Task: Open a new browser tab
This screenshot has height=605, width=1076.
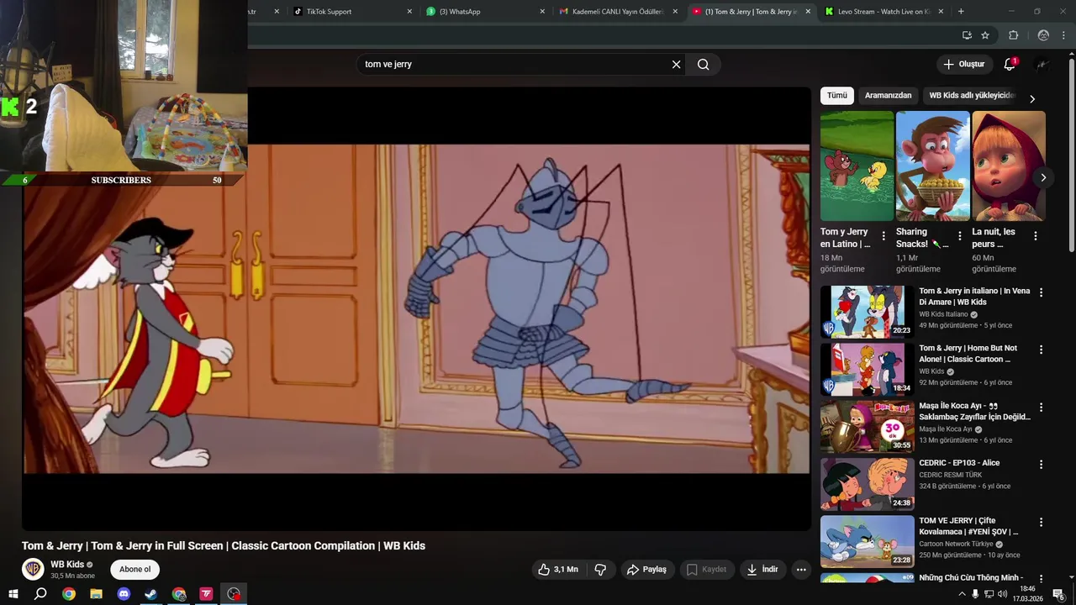Action: click(x=961, y=12)
